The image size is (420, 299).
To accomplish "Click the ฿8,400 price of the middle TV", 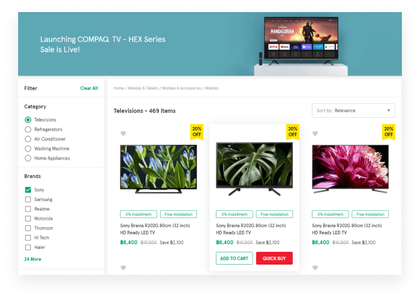I will coord(225,242).
